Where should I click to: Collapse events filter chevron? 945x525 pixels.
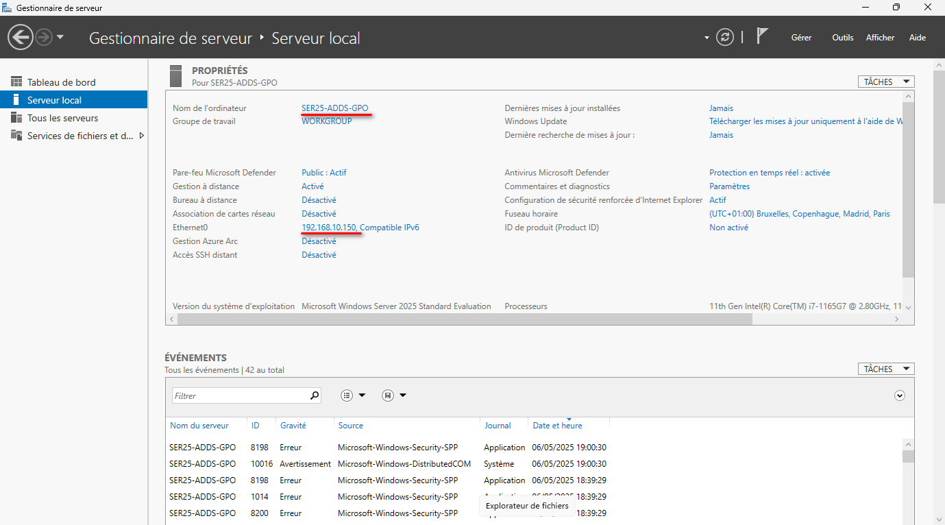click(x=900, y=395)
